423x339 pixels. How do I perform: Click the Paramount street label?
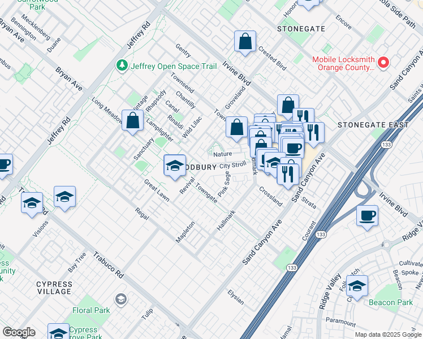[x=341, y=321]
